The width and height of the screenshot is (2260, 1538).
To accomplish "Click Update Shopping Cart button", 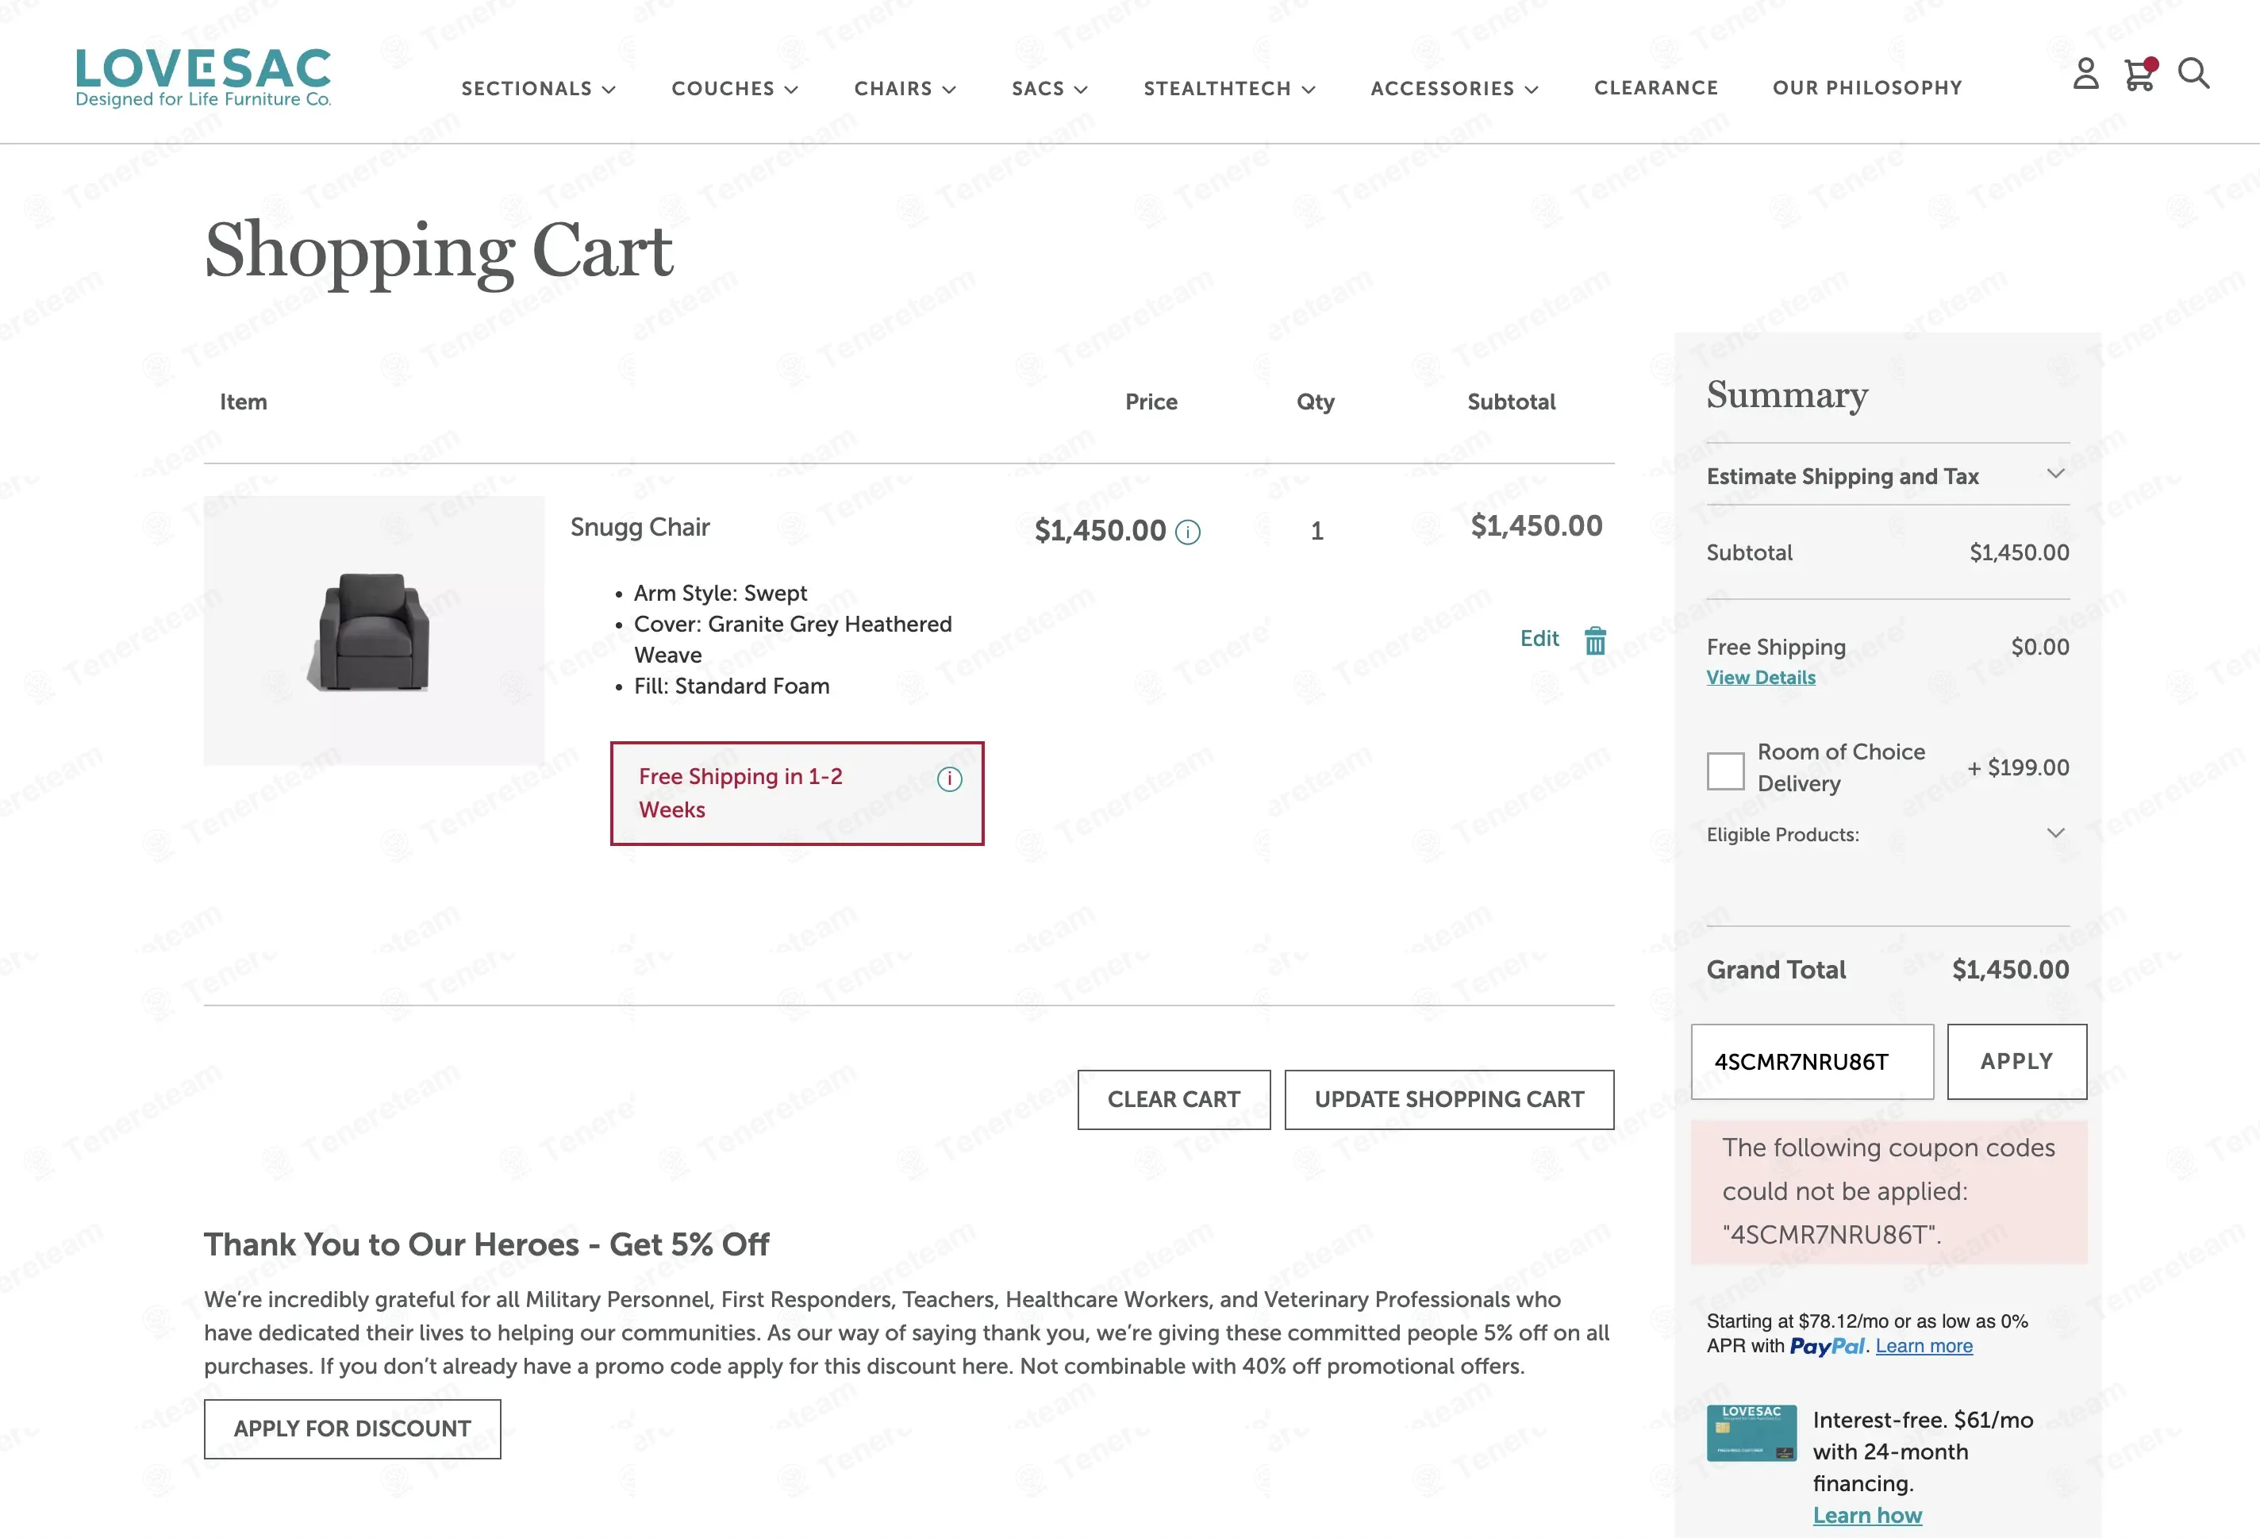I will [1449, 1099].
